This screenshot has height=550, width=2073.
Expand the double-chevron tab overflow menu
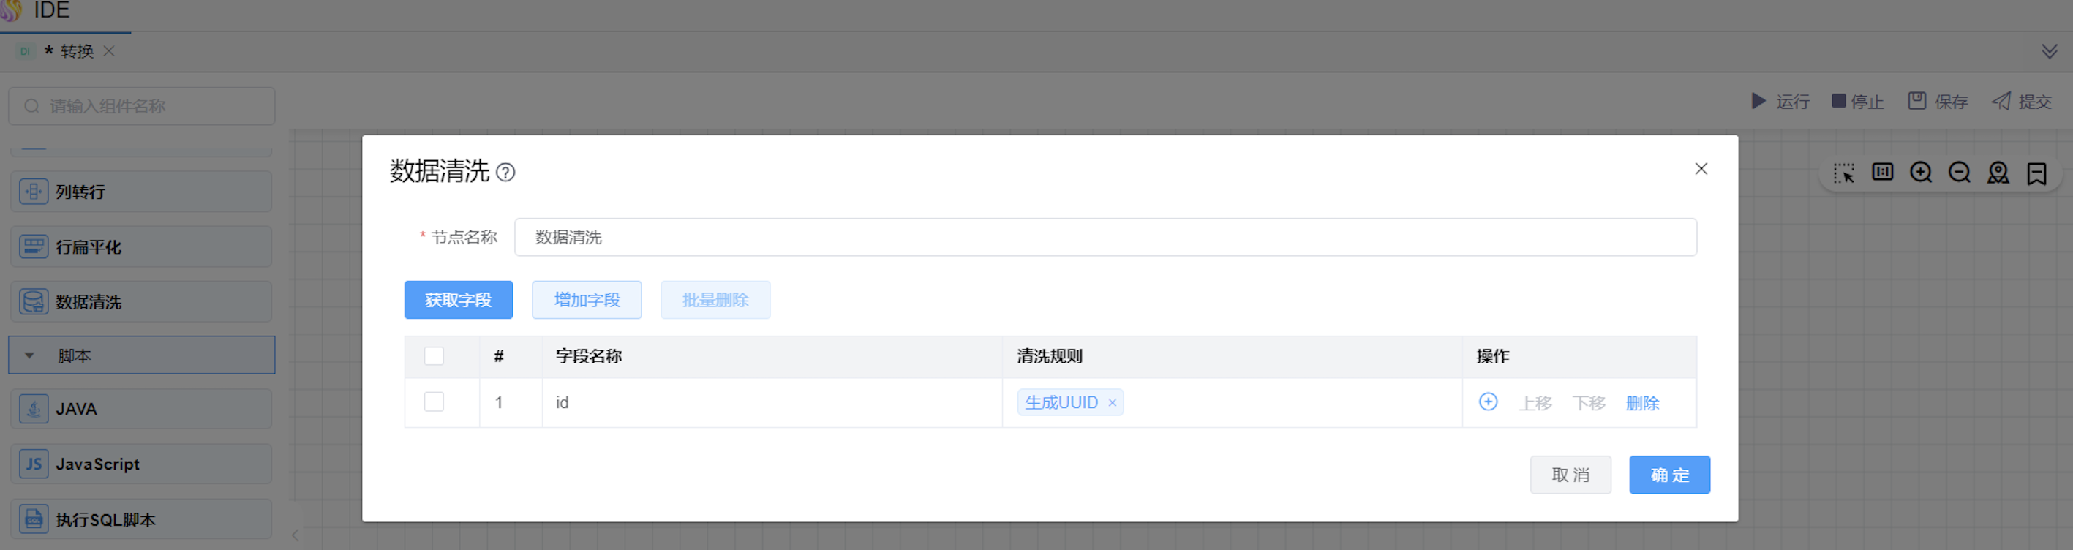coord(2049,52)
